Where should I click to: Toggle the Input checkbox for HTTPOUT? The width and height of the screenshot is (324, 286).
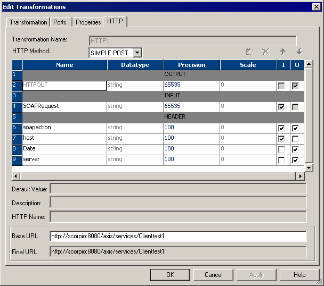point(281,86)
